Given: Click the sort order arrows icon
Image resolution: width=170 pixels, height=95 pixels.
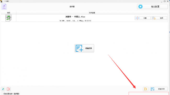Looking at the screenshot, I should coord(3,89).
